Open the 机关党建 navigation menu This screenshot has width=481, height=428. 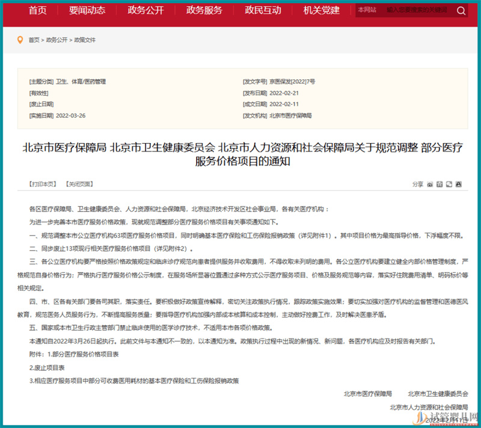pos(320,11)
